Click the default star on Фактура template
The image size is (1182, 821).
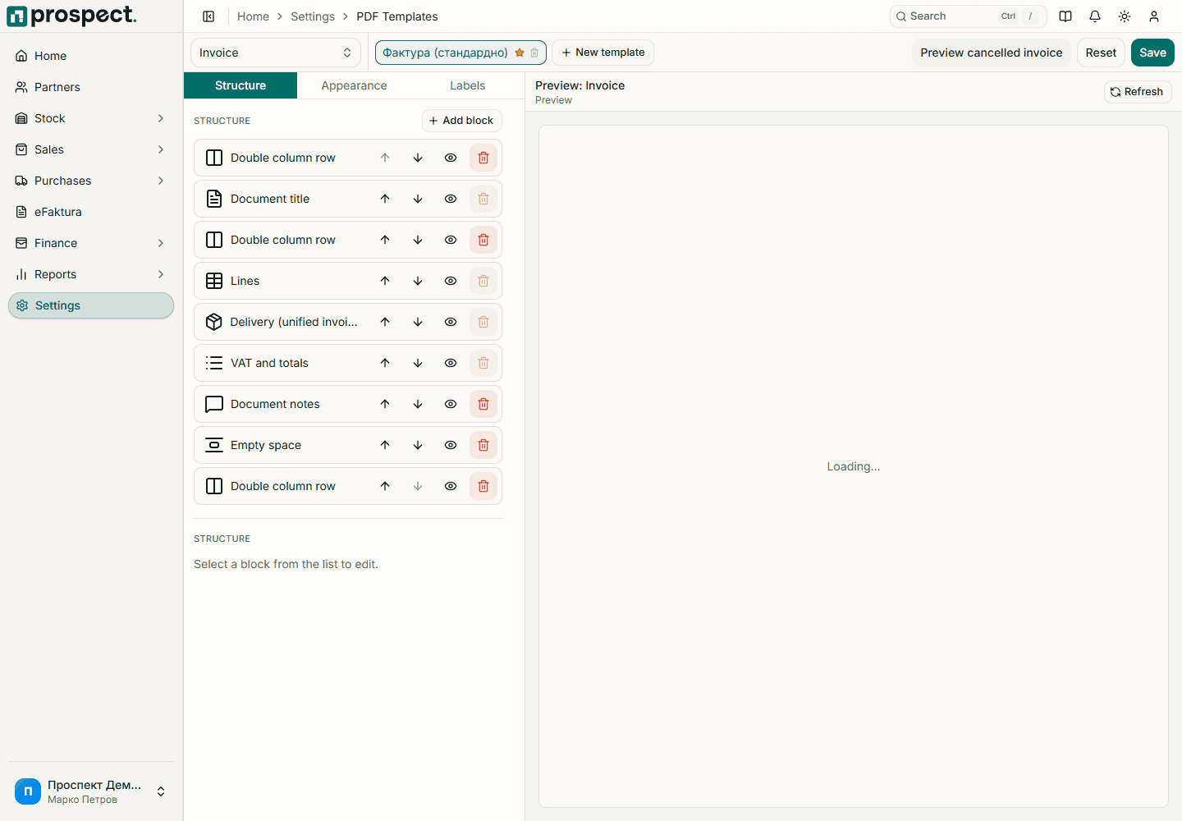(520, 53)
